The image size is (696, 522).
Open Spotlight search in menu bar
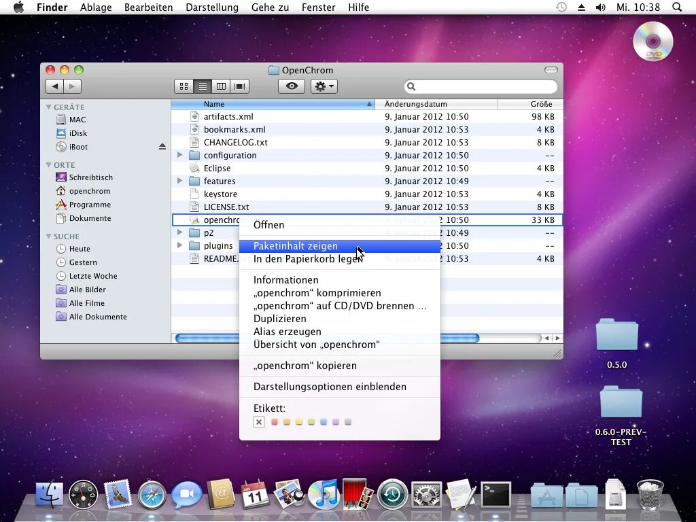[677, 7]
